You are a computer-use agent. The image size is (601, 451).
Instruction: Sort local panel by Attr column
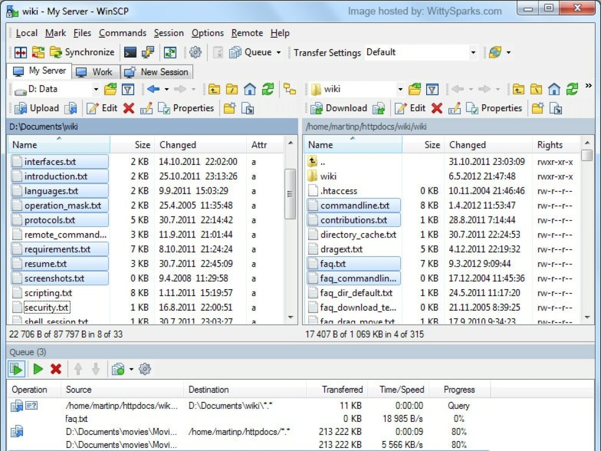265,145
